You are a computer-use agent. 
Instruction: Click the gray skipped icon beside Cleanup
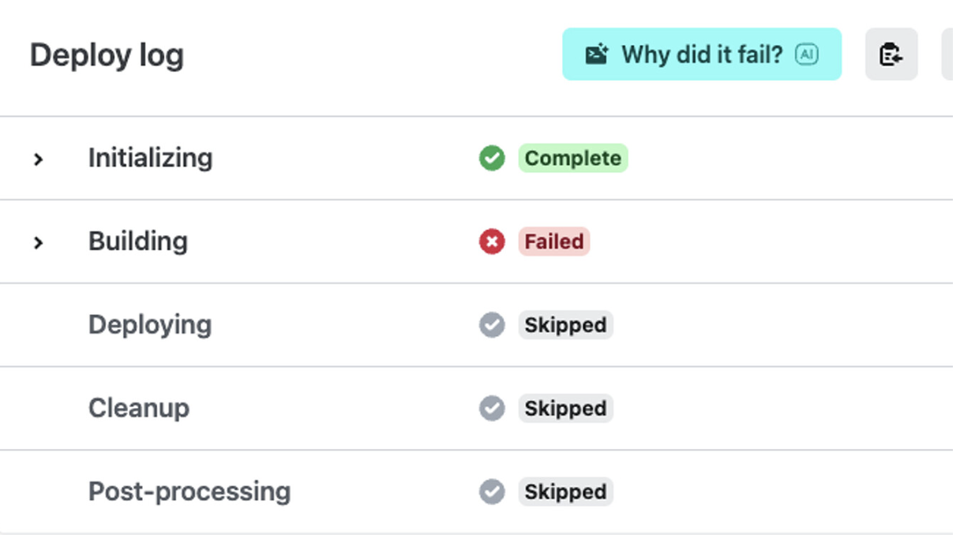(x=491, y=408)
